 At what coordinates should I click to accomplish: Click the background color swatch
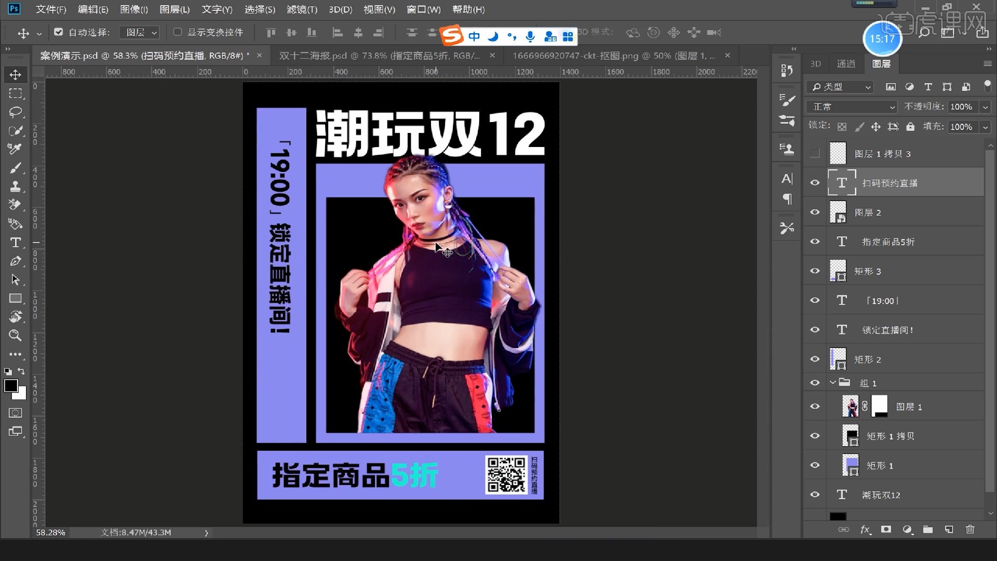pos(22,395)
